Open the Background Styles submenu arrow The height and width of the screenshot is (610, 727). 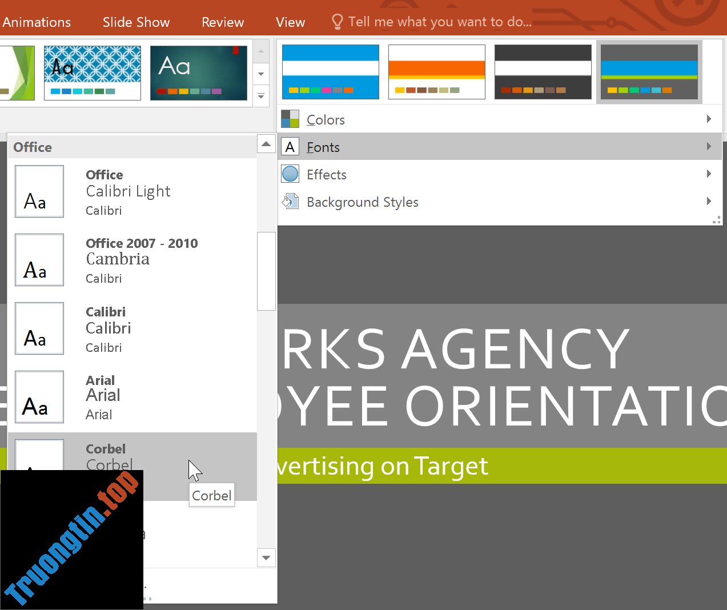709,201
